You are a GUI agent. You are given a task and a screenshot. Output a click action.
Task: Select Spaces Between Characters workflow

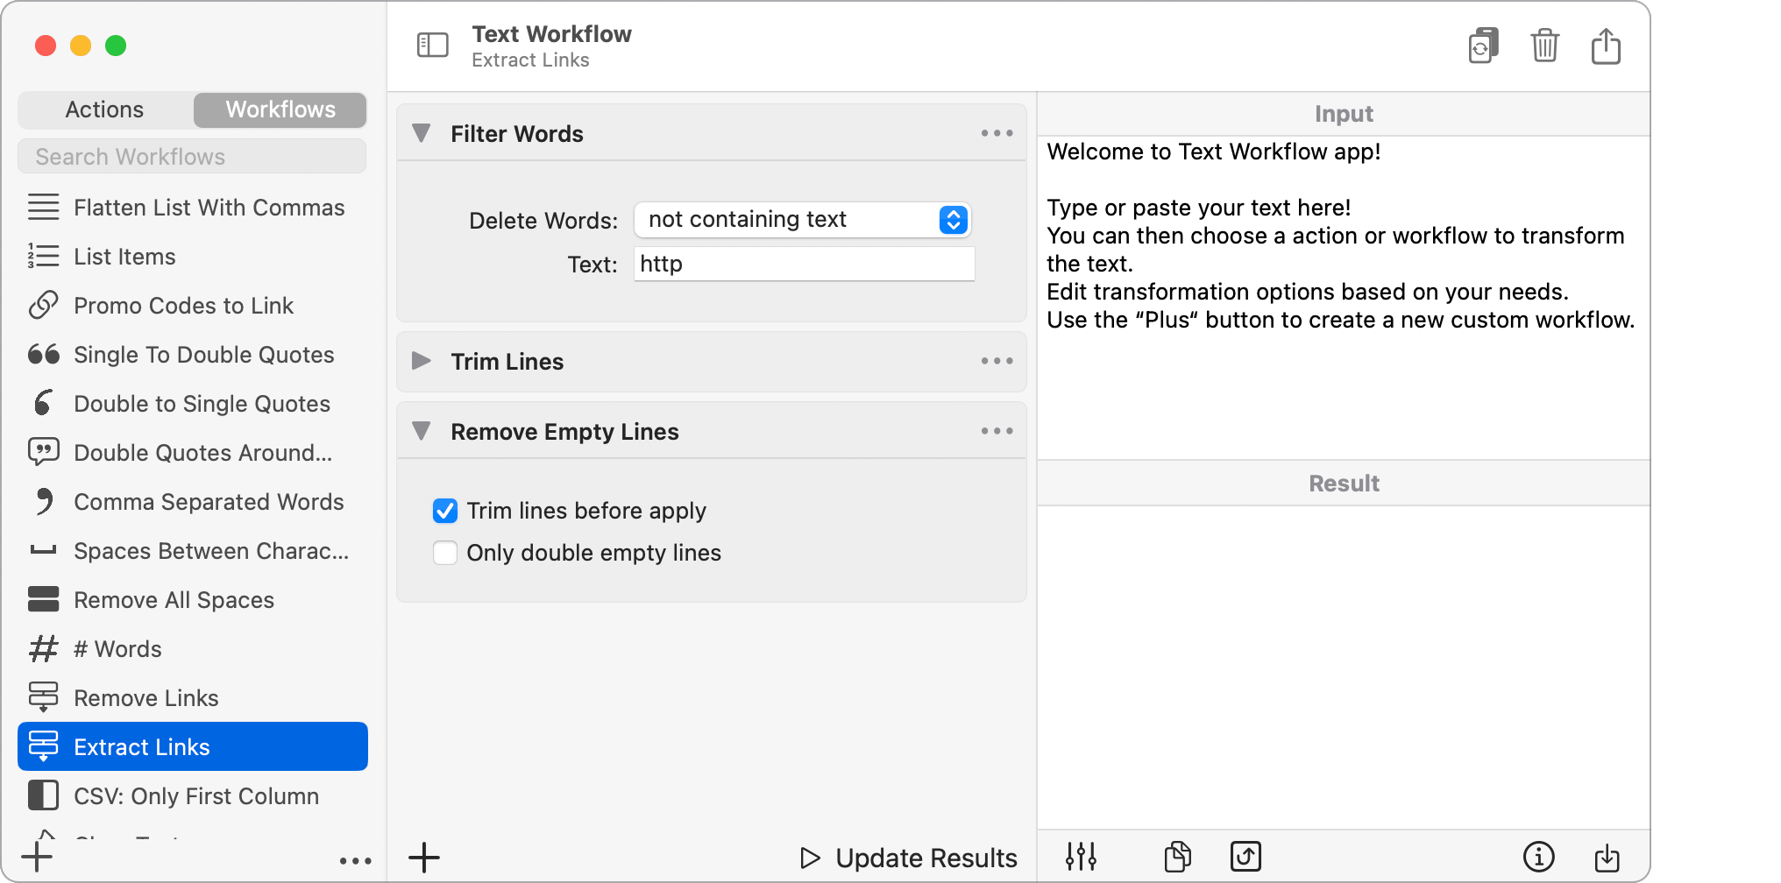pyautogui.click(x=193, y=550)
